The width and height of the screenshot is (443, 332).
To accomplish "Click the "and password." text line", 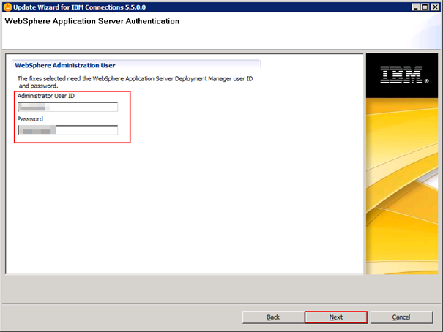I will [x=38, y=86].
